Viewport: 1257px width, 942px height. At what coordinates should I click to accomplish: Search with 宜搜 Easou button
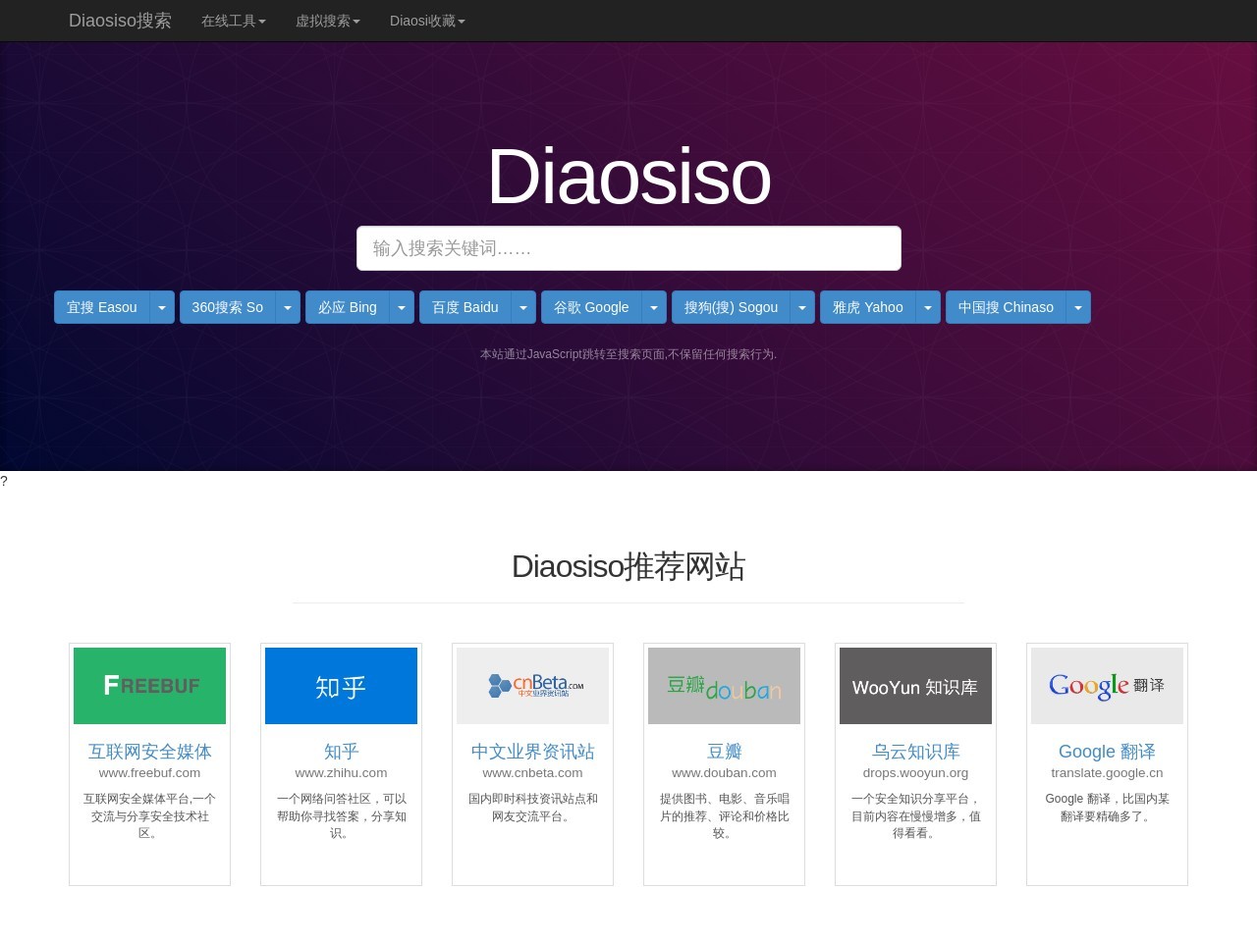[102, 307]
